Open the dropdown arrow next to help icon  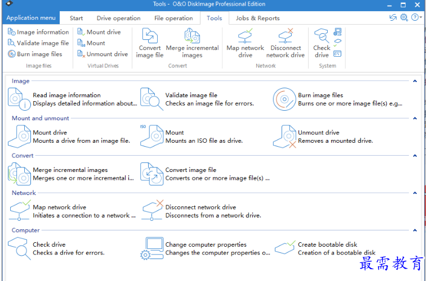(x=421, y=17)
